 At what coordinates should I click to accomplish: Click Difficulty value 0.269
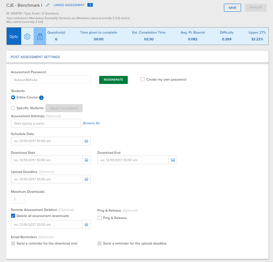[227, 39]
